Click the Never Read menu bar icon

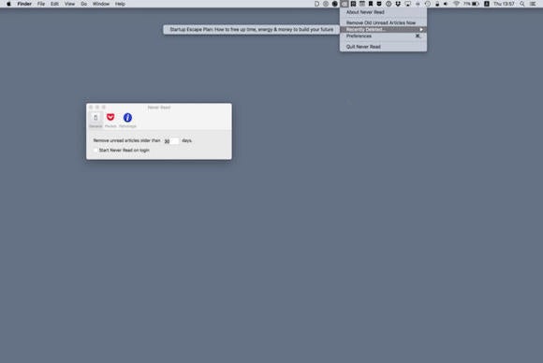point(344,4)
